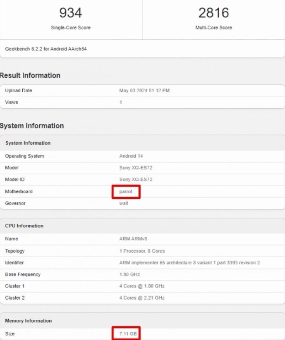
Task: Click the memory Size label
Action: 10,334
